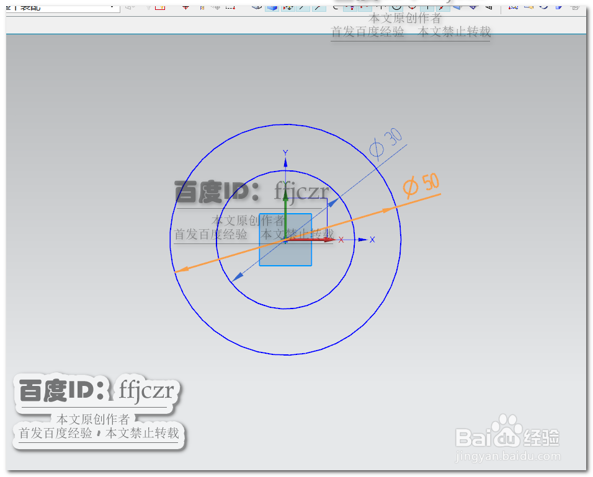This screenshot has width=593, height=477.
Task: Select the Ø 50 diameter dimension text
Action: (x=421, y=185)
